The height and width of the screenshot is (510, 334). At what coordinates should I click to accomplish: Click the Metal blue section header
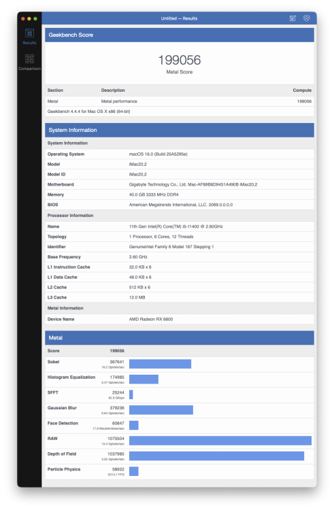(180, 338)
